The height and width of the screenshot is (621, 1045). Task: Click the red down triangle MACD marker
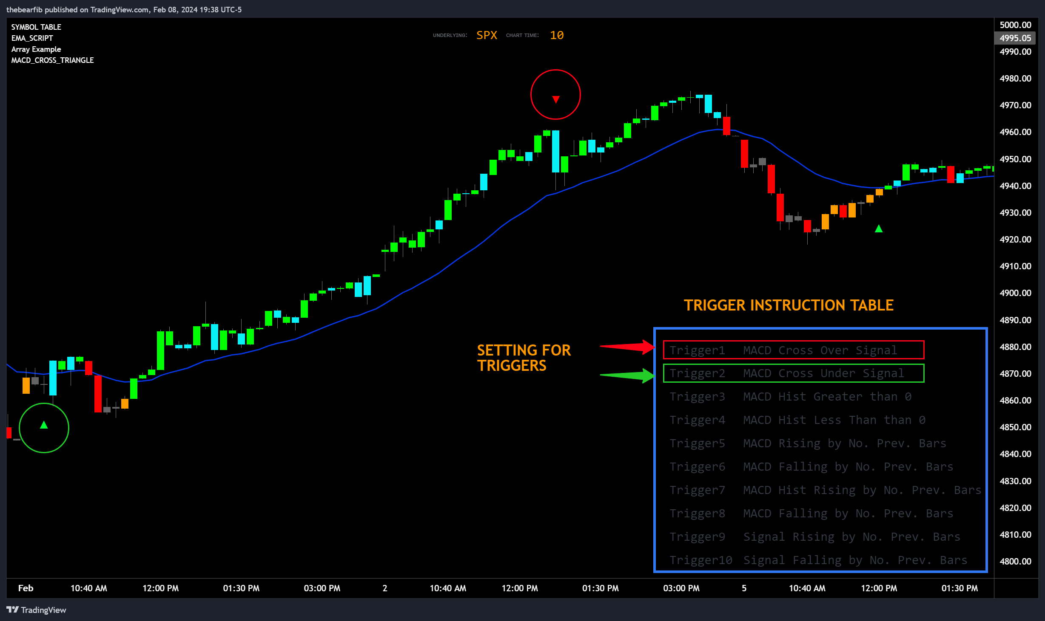pyautogui.click(x=555, y=99)
